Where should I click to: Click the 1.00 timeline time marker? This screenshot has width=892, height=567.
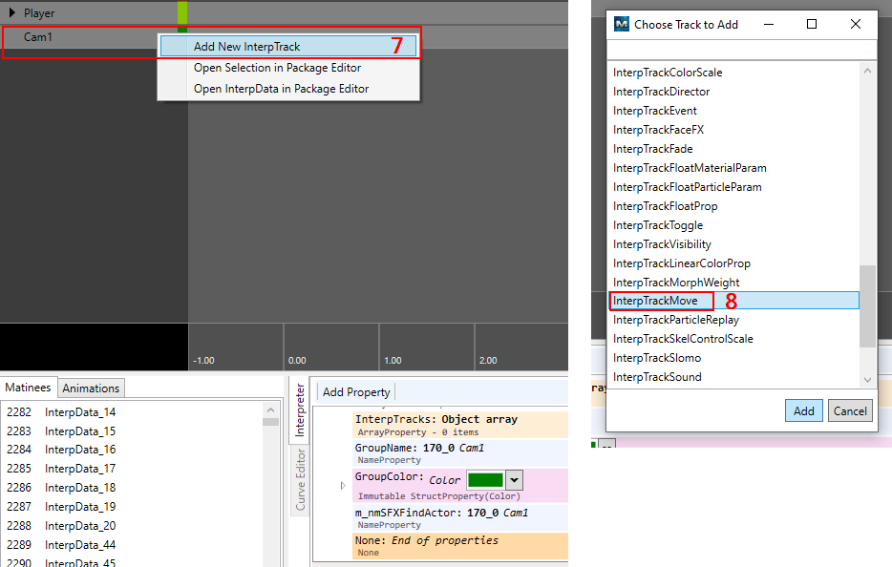393,361
